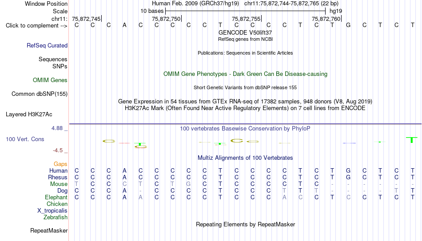Viewport: 422px width, 241px height.
Task: Select the SNPs track label
Action: pos(60,66)
